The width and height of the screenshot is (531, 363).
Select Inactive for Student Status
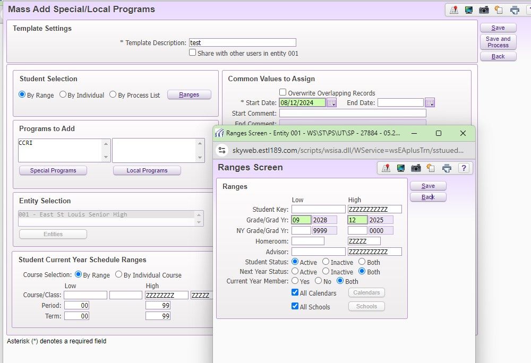point(326,262)
